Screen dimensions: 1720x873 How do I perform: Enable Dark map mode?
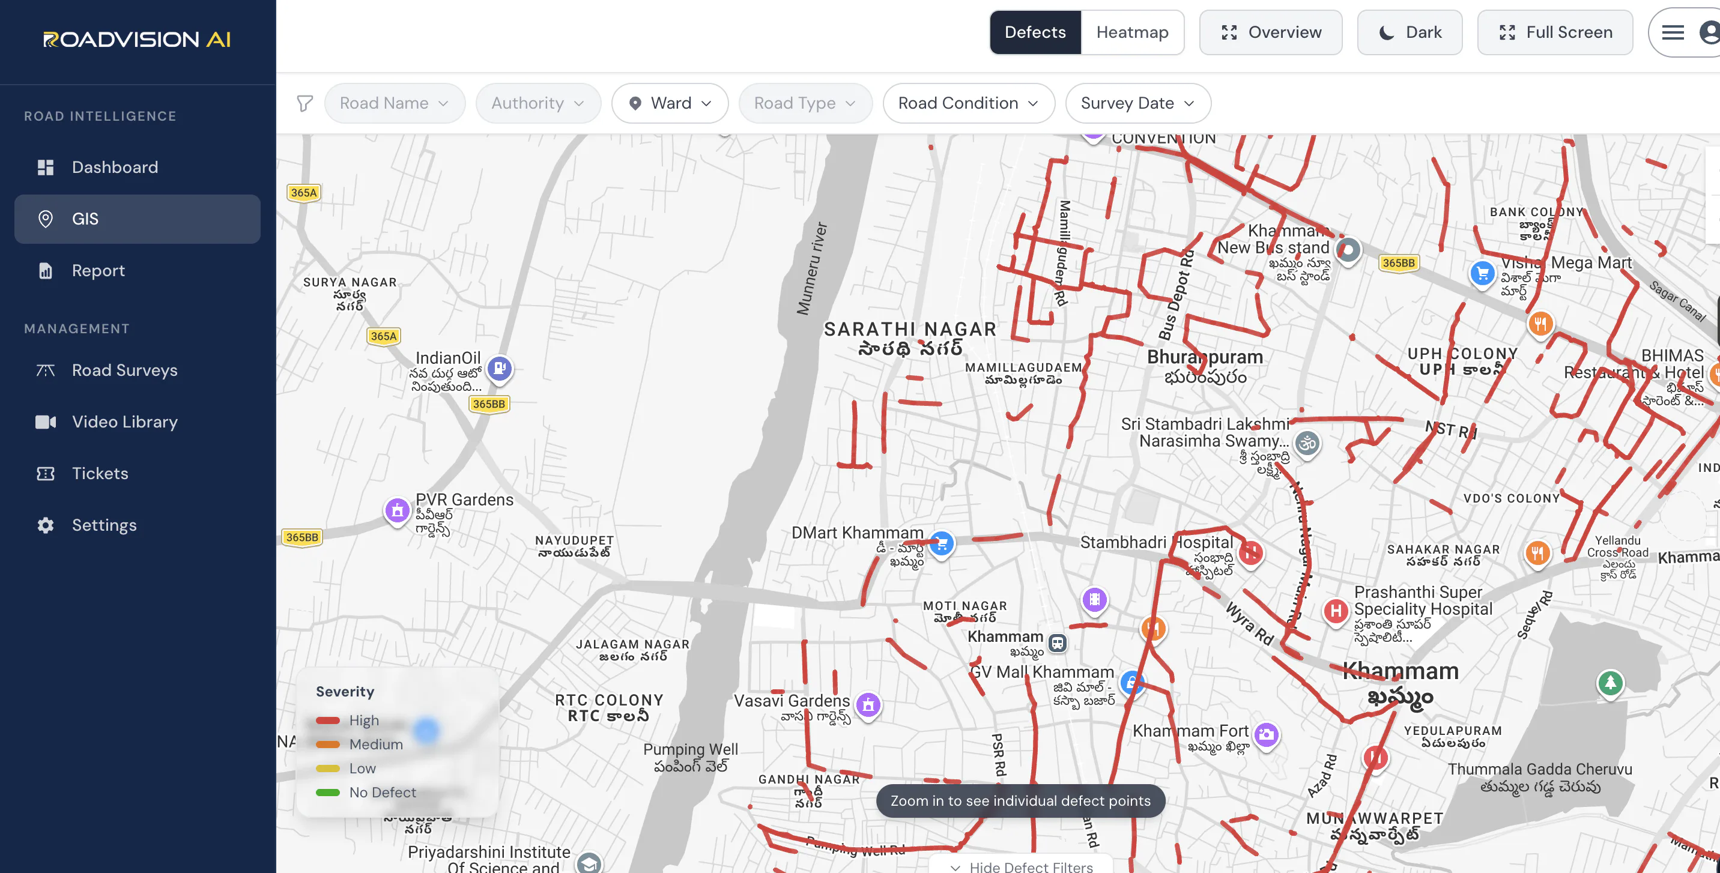(x=1409, y=32)
